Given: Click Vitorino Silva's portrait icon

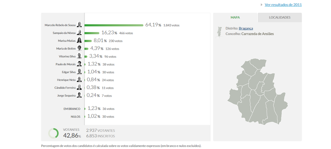Looking at the screenshot, I should coord(79,56).
